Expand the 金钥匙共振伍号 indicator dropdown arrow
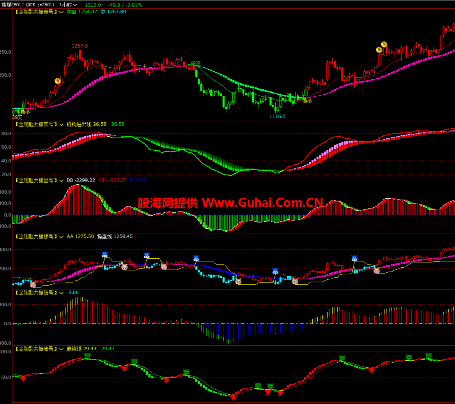Screen dimensions: 455x404 point(62,293)
